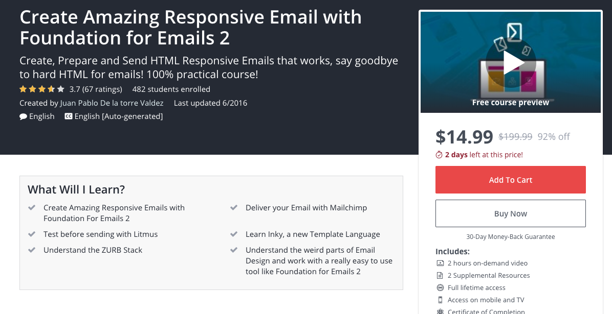Click checkmark beside Understand the ZURB Stack
Screen dimensions: 612x314
click(32, 250)
